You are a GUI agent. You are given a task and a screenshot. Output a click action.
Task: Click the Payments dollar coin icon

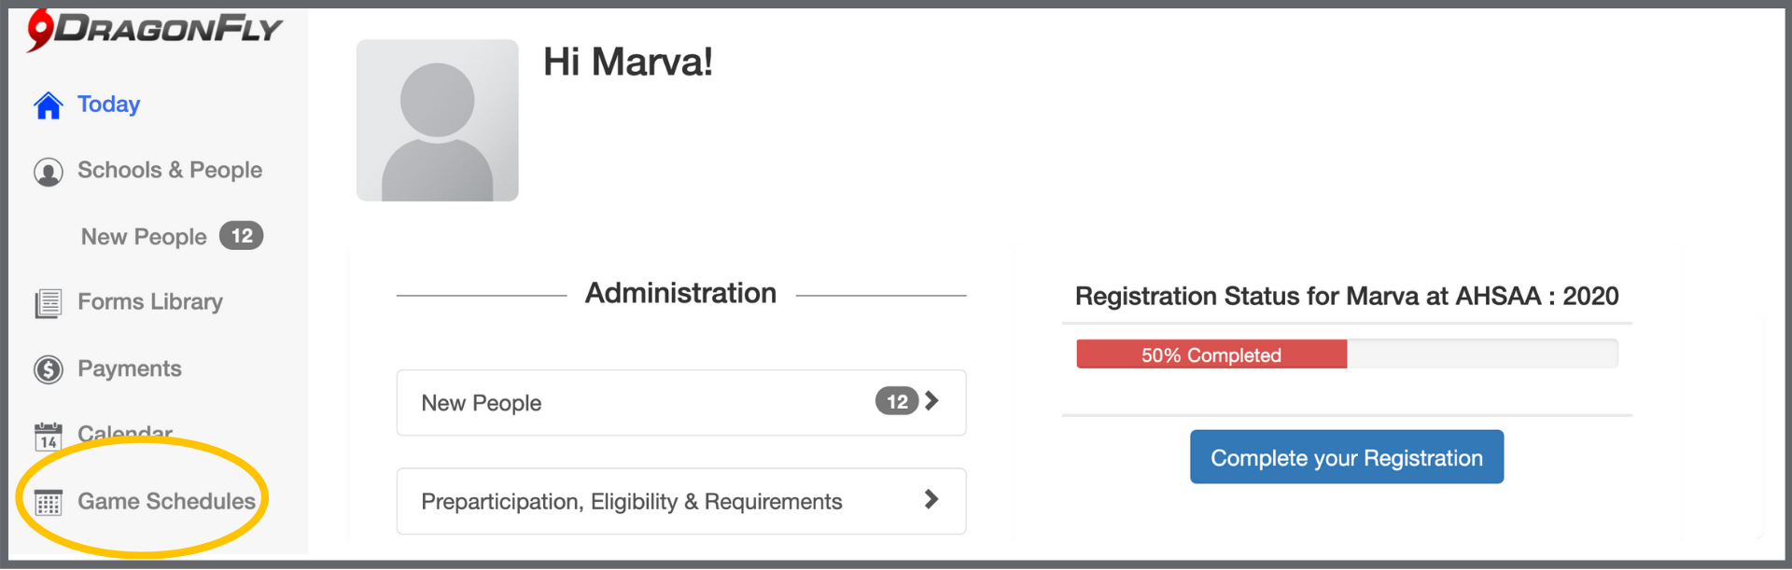(x=49, y=369)
